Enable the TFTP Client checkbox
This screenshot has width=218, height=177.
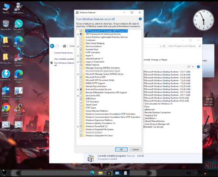[x=81, y=108]
